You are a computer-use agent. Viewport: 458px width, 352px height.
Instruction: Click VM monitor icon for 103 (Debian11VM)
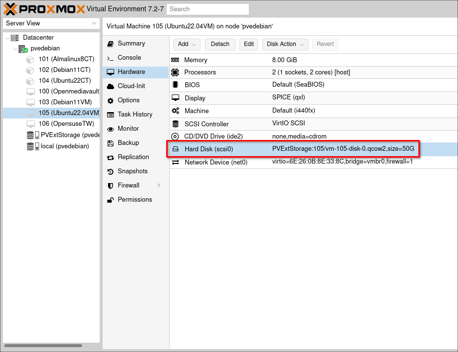click(30, 102)
